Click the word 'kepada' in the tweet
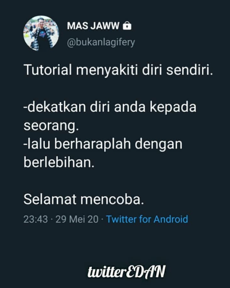230x288 pixels. click(x=173, y=108)
